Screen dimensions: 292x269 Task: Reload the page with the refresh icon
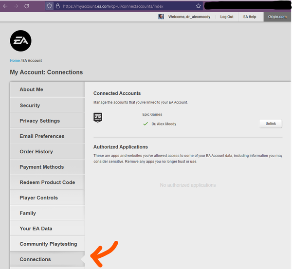coord(27,6)
